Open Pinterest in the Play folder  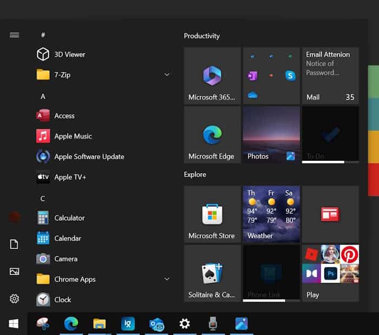[x=349, y=254]
